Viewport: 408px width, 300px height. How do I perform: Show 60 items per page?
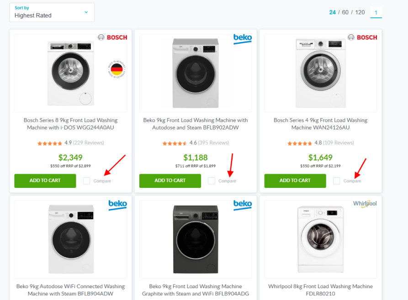pyautogui.click(x=345, y=12)
